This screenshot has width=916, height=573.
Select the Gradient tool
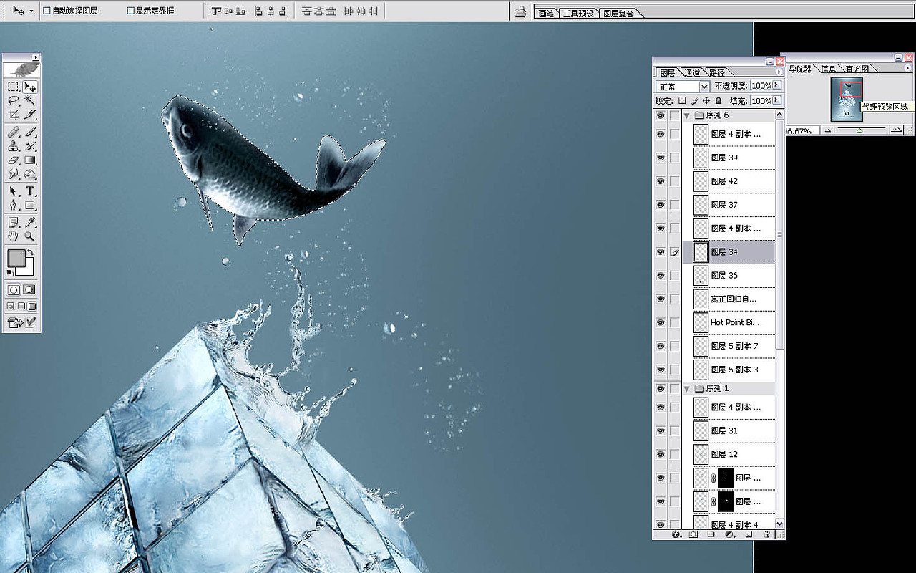[x=30, y=160]
